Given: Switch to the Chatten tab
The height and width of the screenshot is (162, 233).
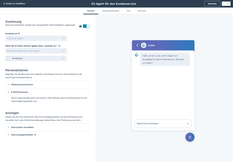Looking at the screenshot, I should [91, 11].
